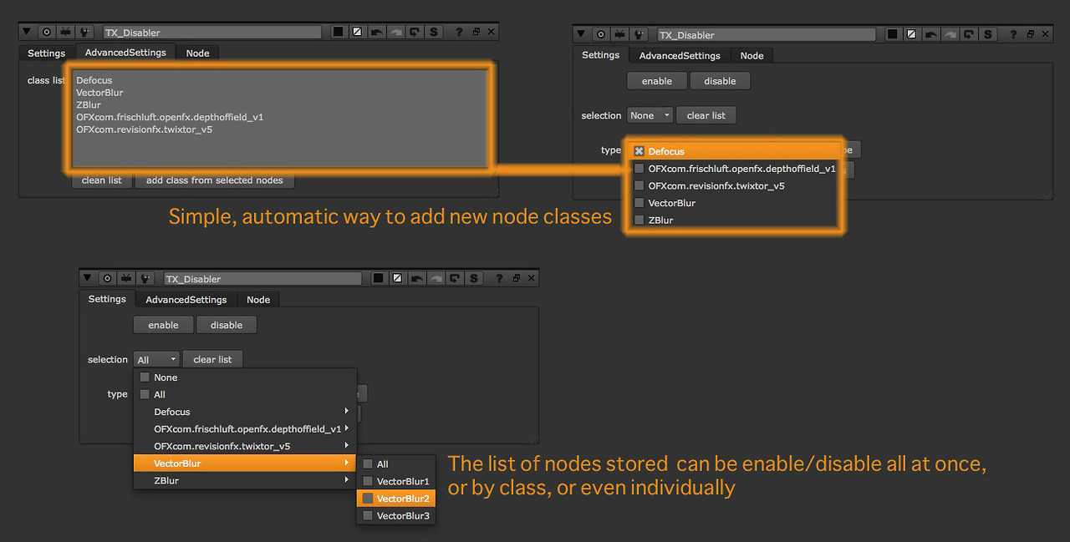Click the wrench icon in top-left panel header
Image resolution: width=1070 pixels, height=542 pixels.
(x=85, y=32)
